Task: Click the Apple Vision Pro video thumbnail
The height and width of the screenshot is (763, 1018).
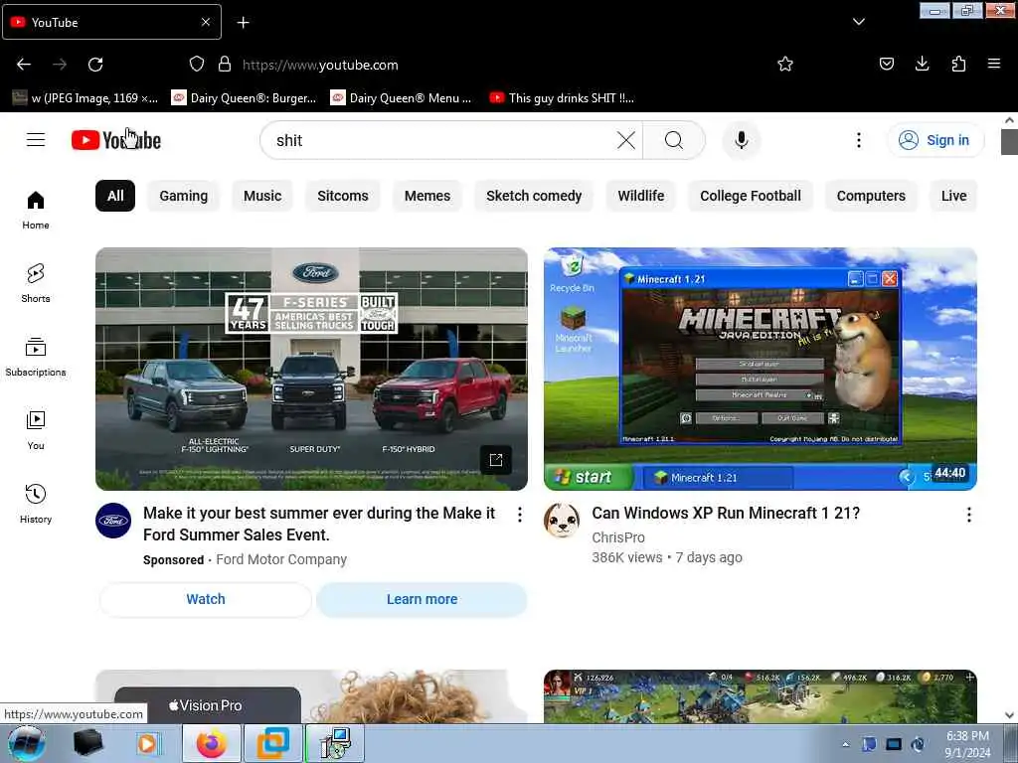Action: tap(311, 696)
